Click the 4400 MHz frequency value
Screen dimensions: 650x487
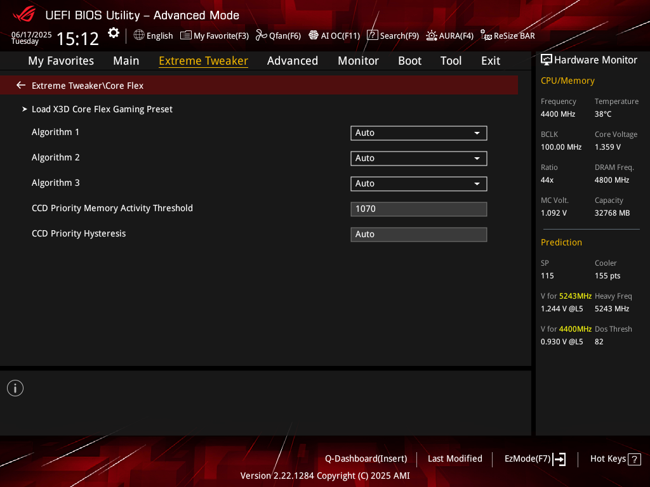tap(557, 114)
